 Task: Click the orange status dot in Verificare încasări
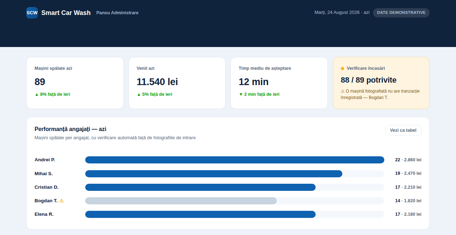342,68
